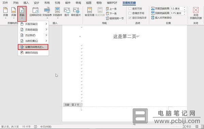The image size is (204, 129).
Task: Click the 当前位置 menu item's arrow
Action: 46,41
